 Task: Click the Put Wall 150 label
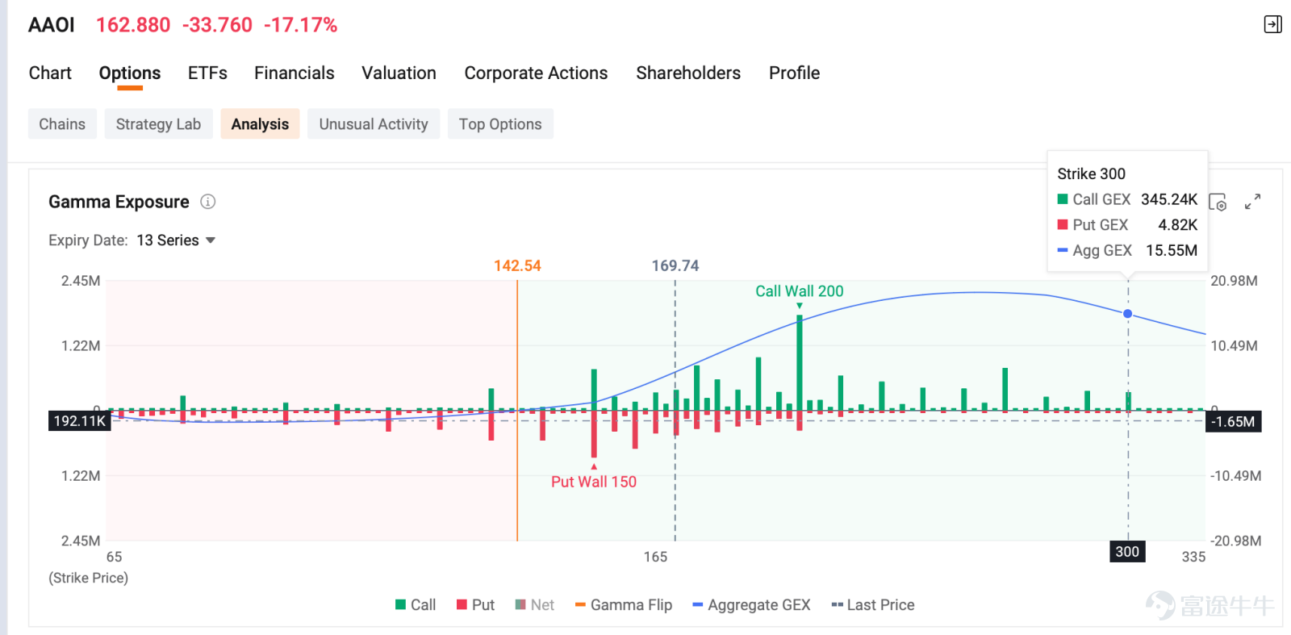coord(594,482)
